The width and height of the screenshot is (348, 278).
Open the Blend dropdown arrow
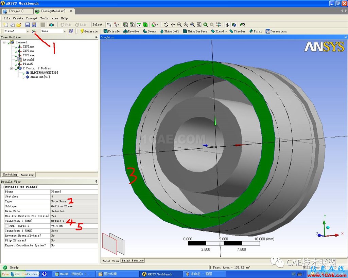point(226,31)
